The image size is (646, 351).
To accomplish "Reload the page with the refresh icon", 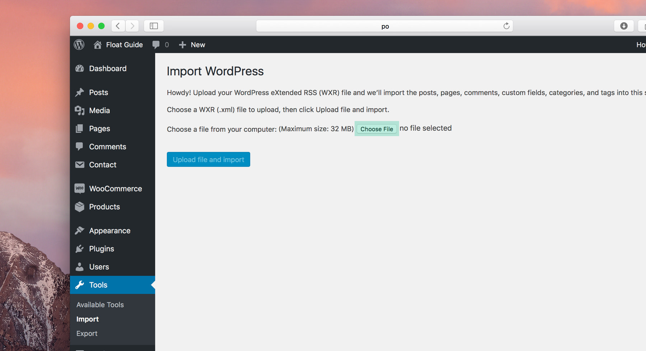I will point(506,26).
